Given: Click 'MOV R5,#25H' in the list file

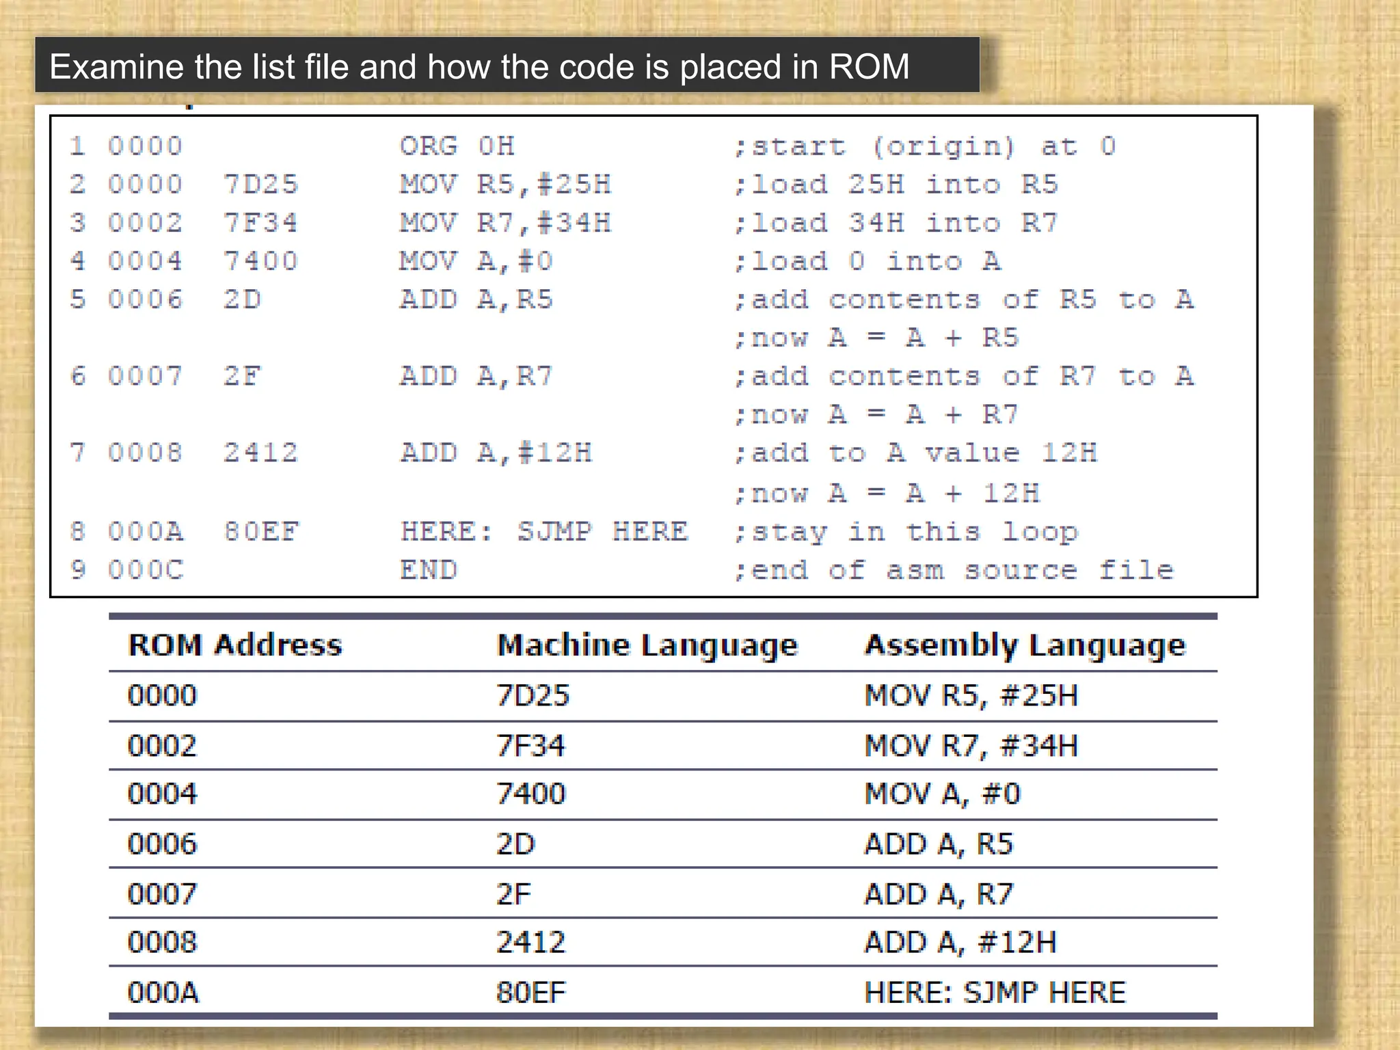Looking at the screenshot, I should pyautogui.click(x=505, y=185).
